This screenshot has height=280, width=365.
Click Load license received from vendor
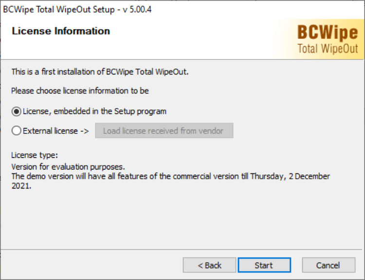[x=164, y=131]
